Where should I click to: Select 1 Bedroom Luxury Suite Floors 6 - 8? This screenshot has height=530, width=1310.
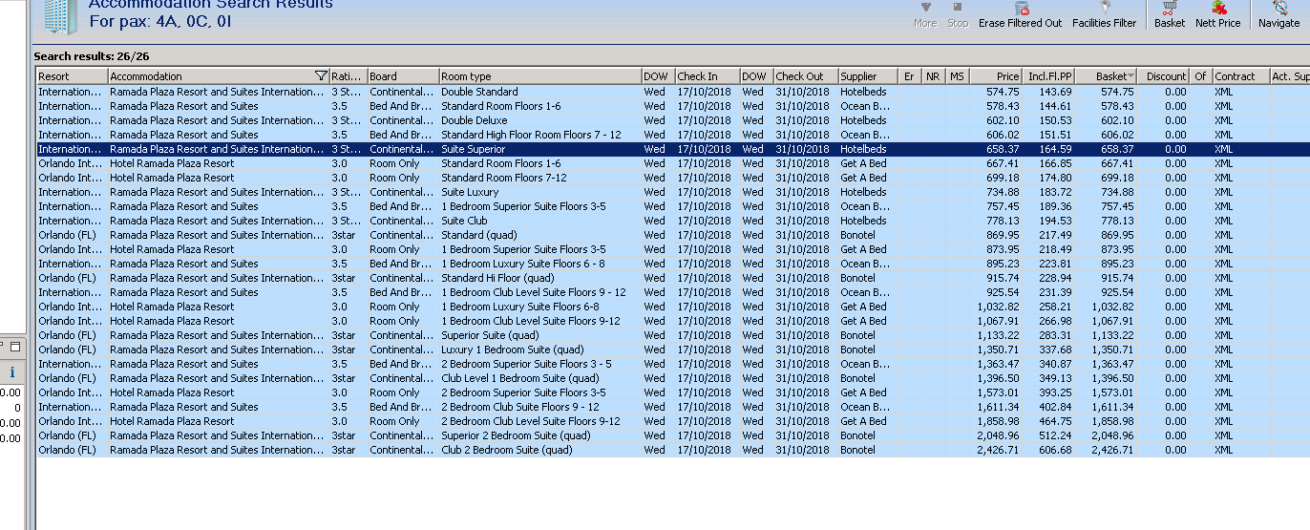click(673, 264)
